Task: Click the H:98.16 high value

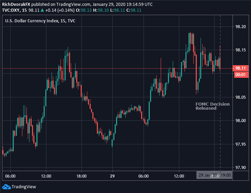Action: [101, 10]
